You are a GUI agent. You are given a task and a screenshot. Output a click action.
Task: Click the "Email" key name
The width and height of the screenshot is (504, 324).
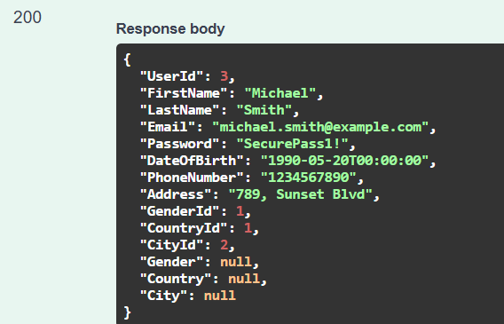[168, 127]
